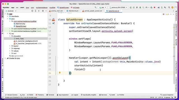Expand the values folder
This screenshot has width=179, height=100.
(10, 51)
